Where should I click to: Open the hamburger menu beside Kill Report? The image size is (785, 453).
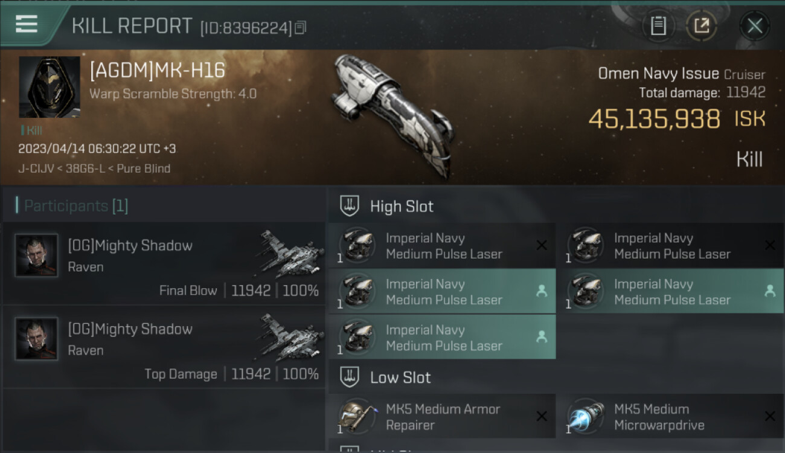click(27, 24)
